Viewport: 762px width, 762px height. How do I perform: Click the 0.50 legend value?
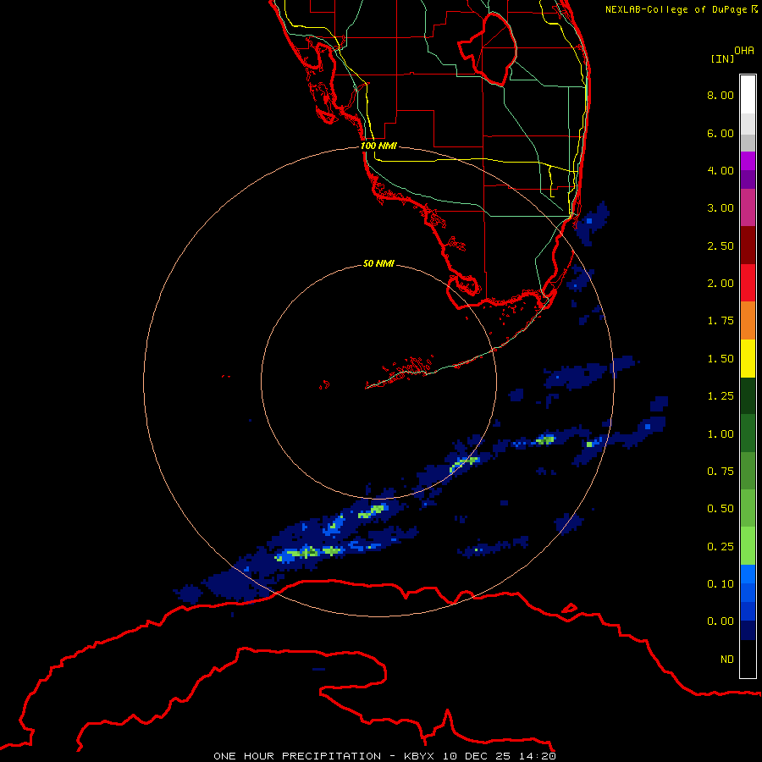tap(721, 509)
